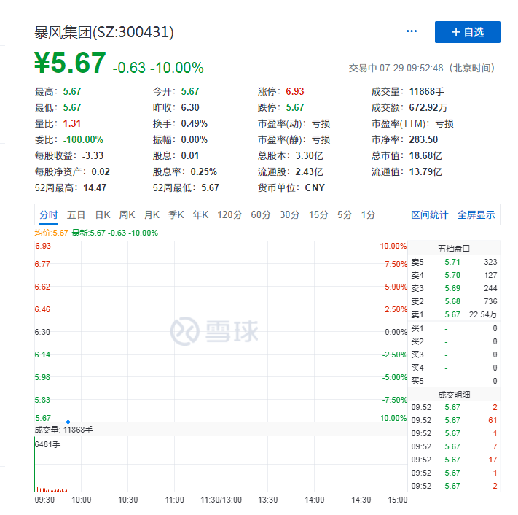Click the 6481手 volume axis label
The height and width of the screenshot is (515, 518).
point(47,444)
